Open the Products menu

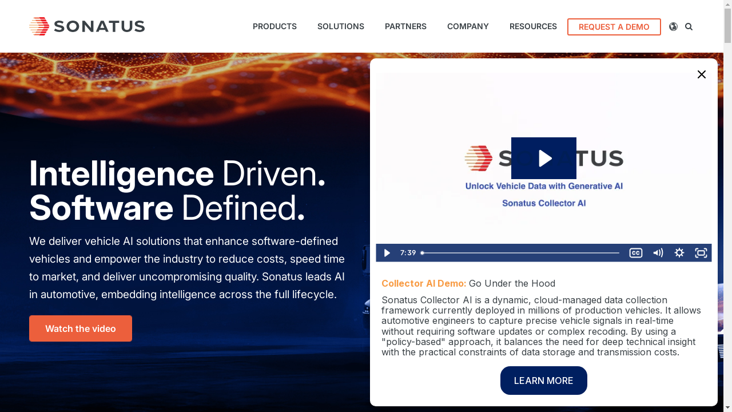[274, 26]
